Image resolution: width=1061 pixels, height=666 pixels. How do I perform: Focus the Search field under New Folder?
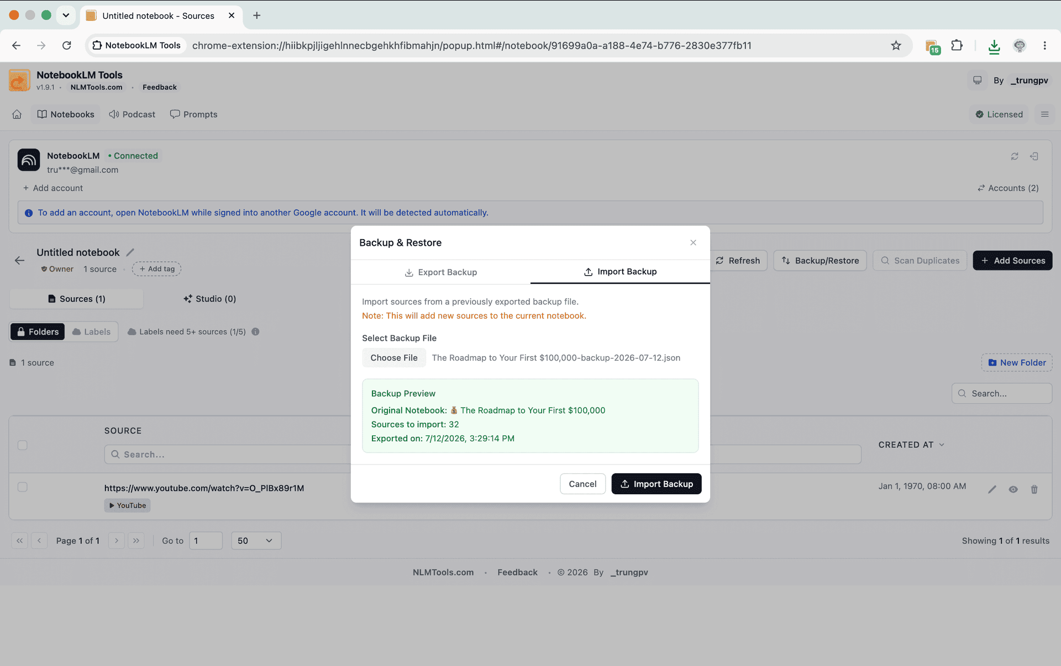1002,394
